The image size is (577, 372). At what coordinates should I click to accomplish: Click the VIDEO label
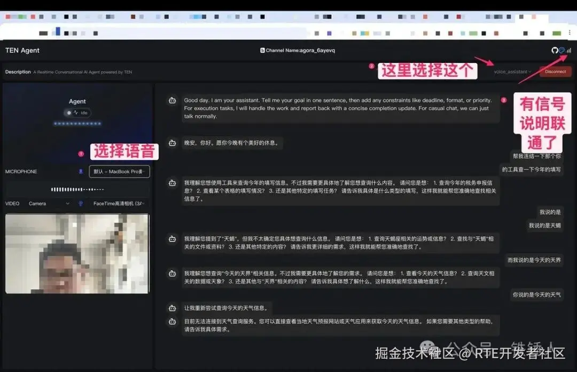pyautogui.click(x=12, y=204)
